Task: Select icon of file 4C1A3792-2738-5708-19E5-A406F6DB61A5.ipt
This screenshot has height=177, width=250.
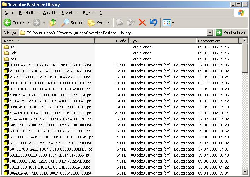Action: (6, 101)
